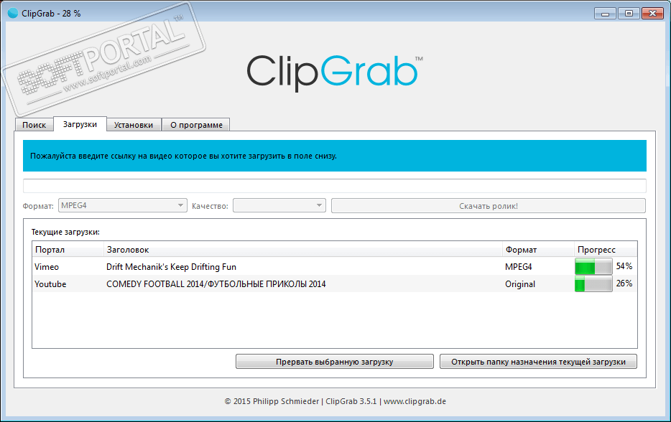Screen dimensions: 671x422
Task: Maximize the ClipGrab window
Action: click(x=629, y=14)
